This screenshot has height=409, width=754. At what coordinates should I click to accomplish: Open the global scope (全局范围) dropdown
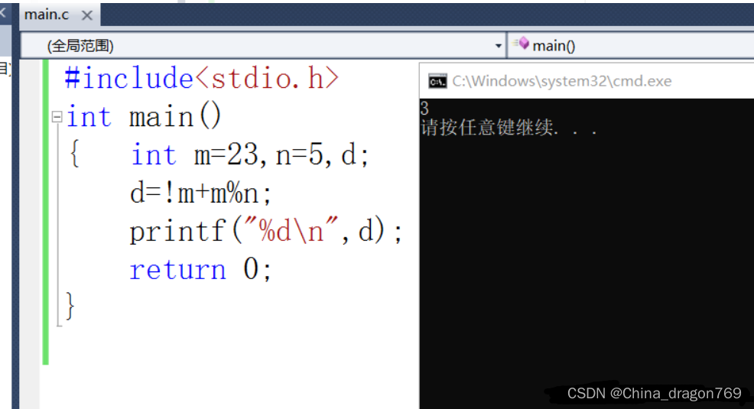[x=264, y=46]
